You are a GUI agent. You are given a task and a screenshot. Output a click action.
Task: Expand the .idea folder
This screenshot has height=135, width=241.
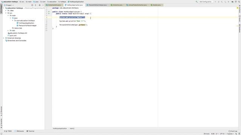[x=6, y=10]
